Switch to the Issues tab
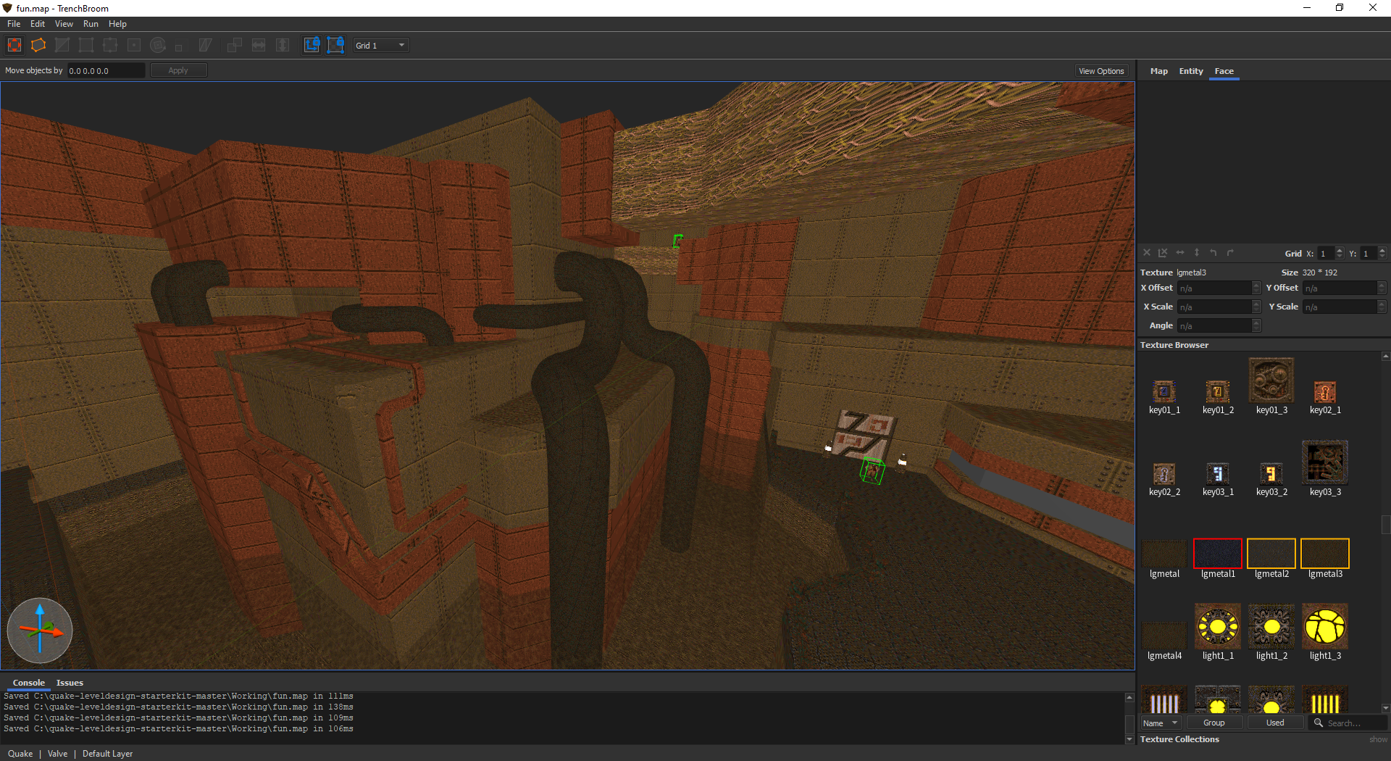This screenshot has height=761, width=1391. pyautogui.click(x=70, y=683)
